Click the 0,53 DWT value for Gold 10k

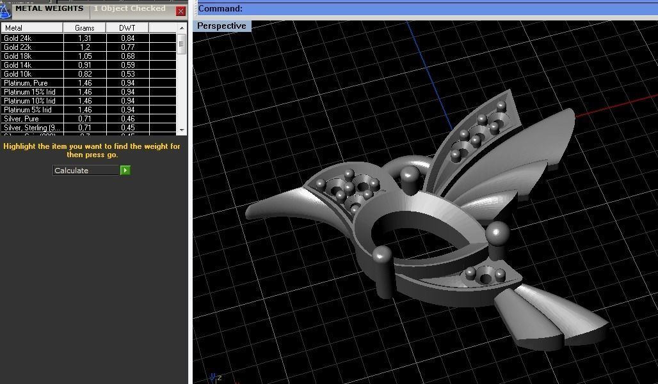tap(127, 74)
